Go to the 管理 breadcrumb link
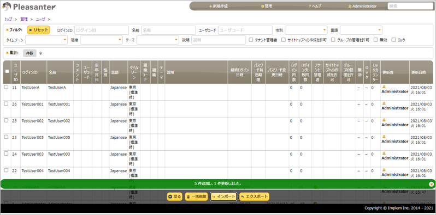Screen dimensions: 436x215 pyautogui.click(x=24, y=19)
